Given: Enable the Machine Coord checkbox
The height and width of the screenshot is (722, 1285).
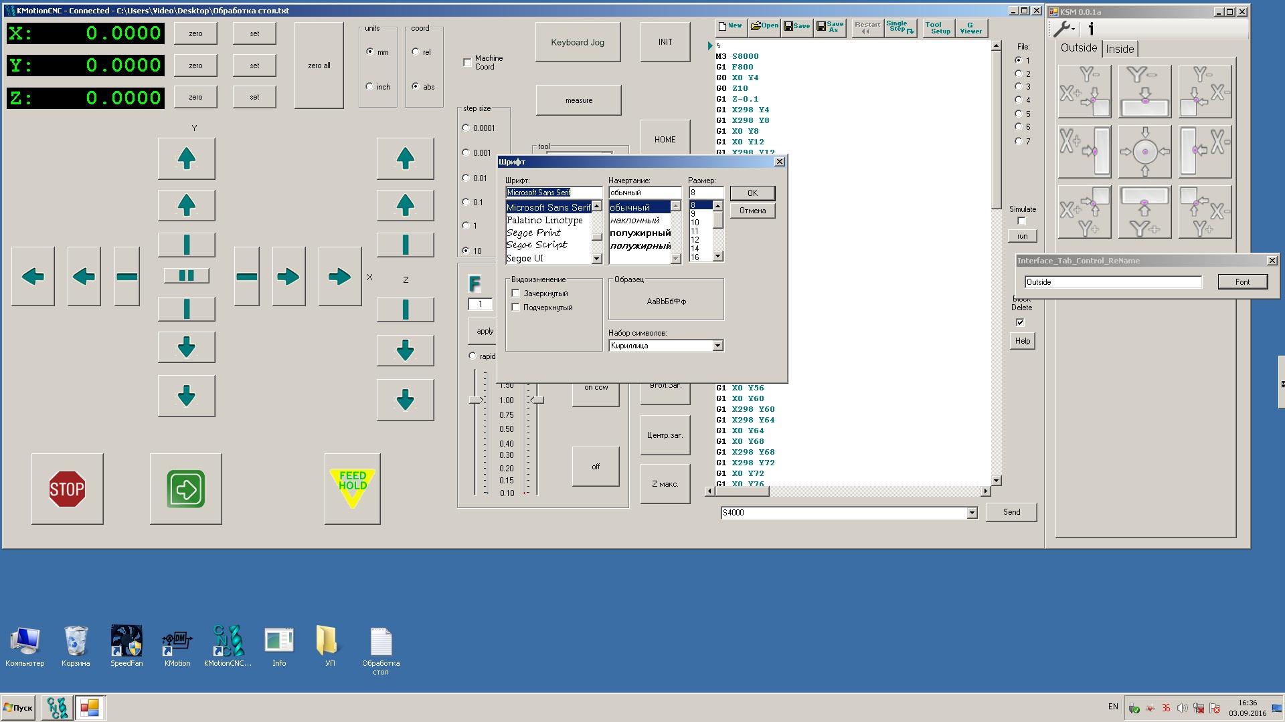Looking at the screenshot, I should point(467,62).
